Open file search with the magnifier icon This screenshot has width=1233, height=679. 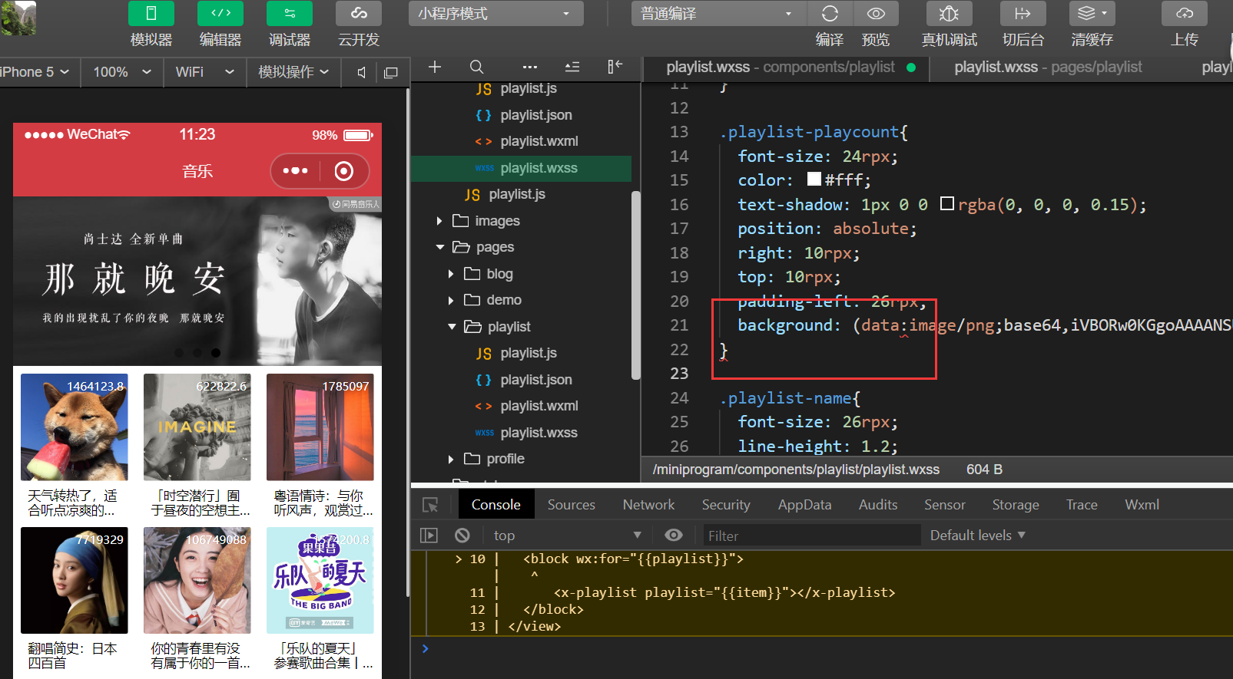click(x=476, y=67)
